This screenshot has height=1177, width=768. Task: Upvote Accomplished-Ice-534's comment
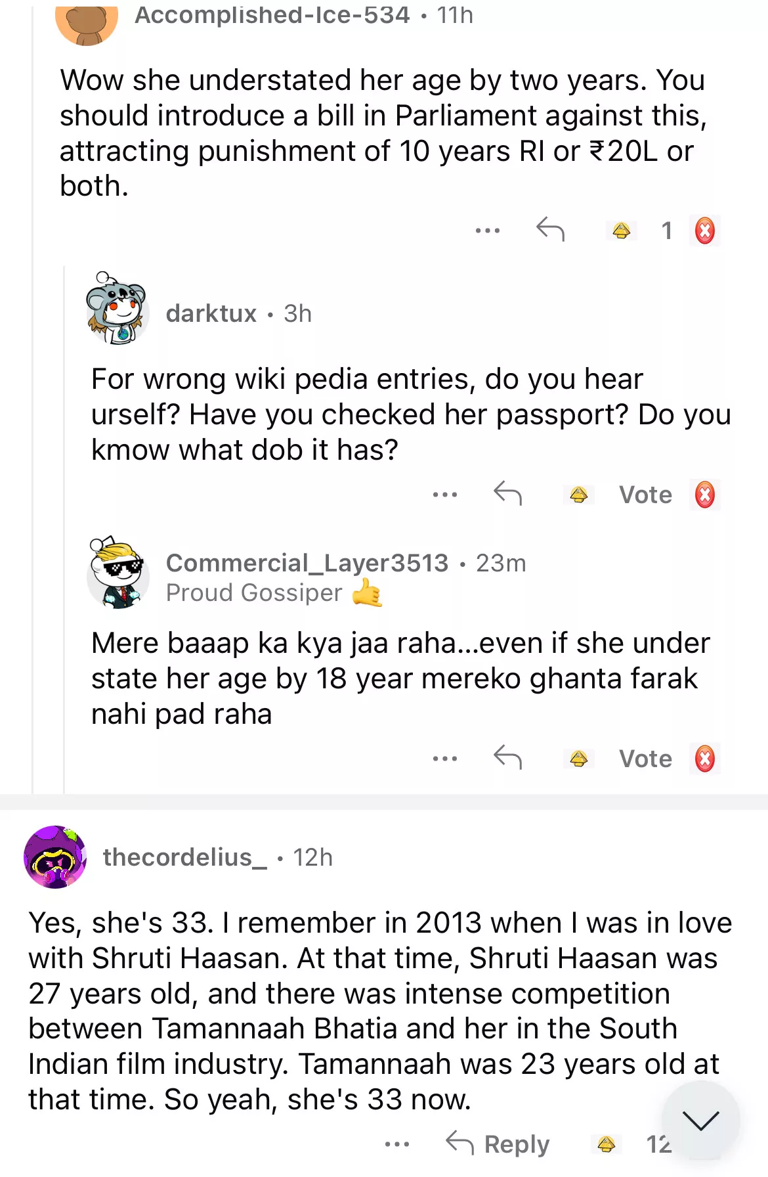[621, 231]
